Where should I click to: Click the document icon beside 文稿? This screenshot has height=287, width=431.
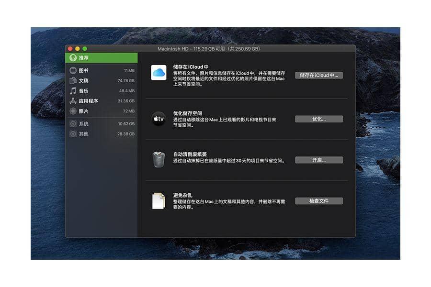[73, 81]
